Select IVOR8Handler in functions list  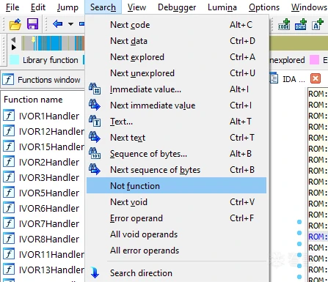pos(43,239)
